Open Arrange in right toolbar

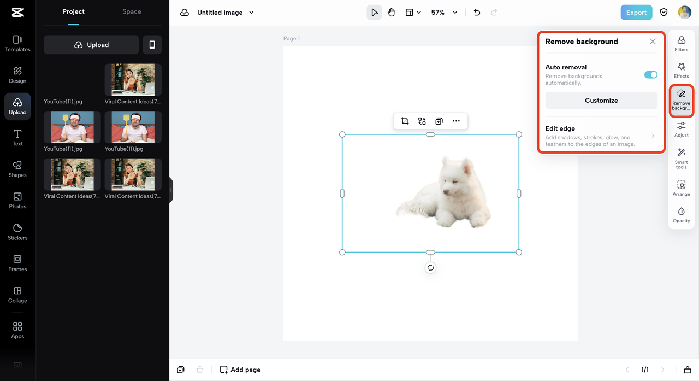click(x=682, y=189)
